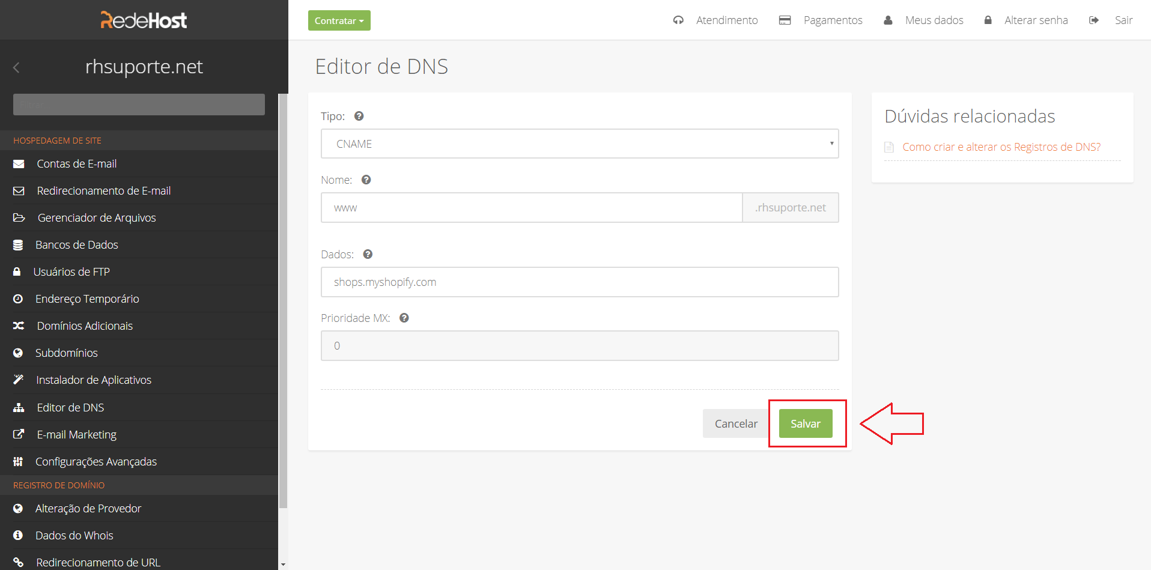Click the magic wand Instalador de Aplicativos icon
1151x570 pixels.
coord(19,380)
